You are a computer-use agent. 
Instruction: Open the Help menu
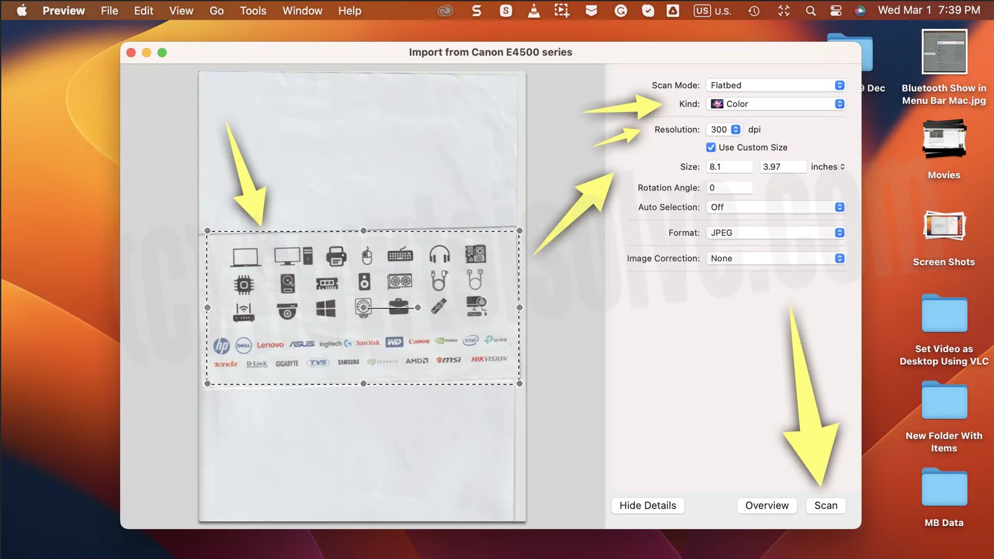pyautogui.click(x=349, y=11)
